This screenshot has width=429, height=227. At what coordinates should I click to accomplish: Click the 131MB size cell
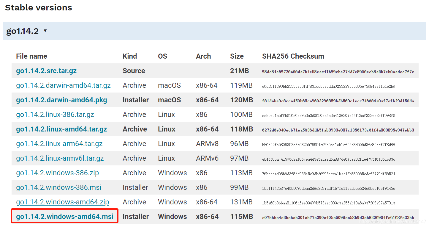(x=241, y=202)
